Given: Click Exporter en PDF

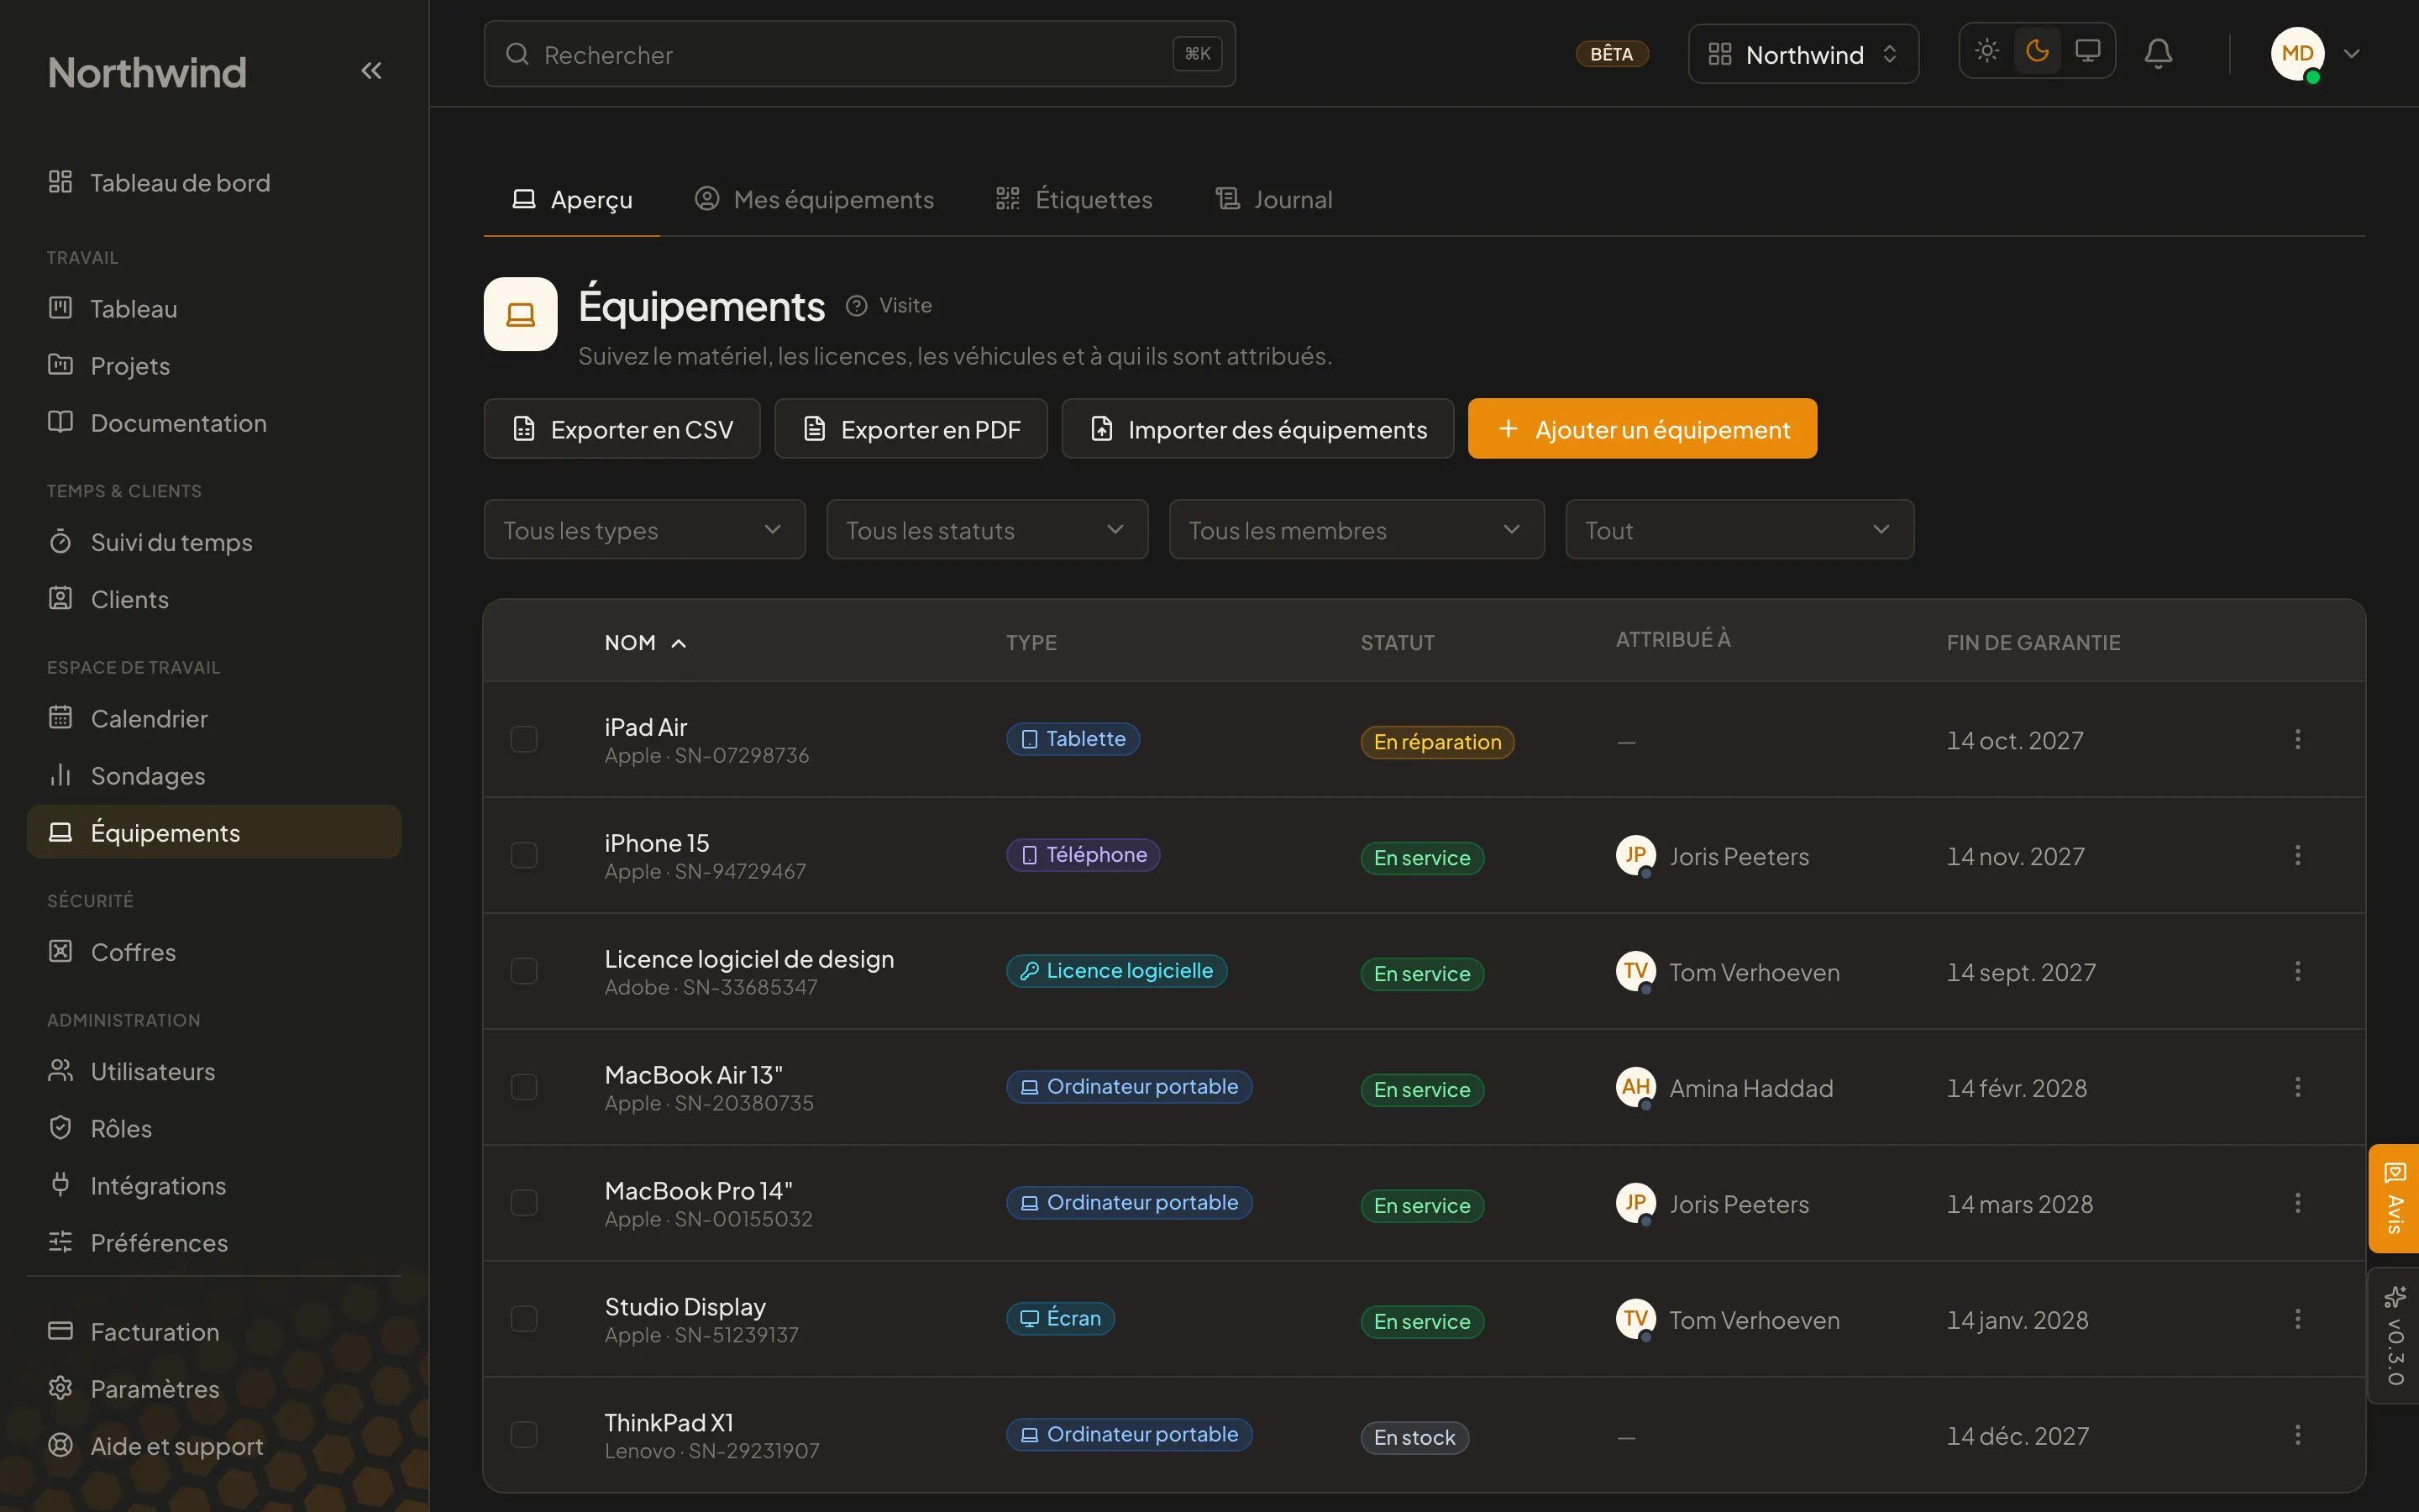Looking at the screenshot, I should [910, 429].
